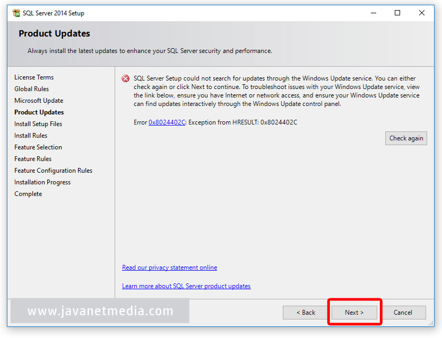This screenshot has height=338, width=442.
Task: Go back using the < Back button
Action: point(305,312)
